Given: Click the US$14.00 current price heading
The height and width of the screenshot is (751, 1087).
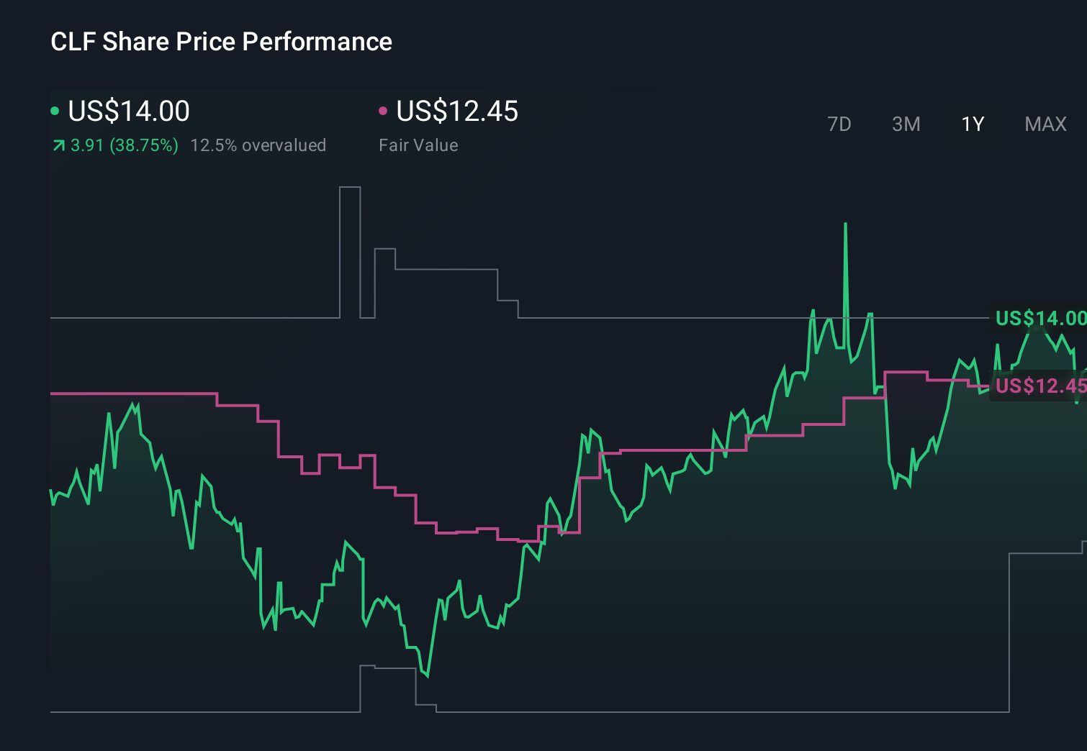Looking at the screenshot, I should [128, 111].
